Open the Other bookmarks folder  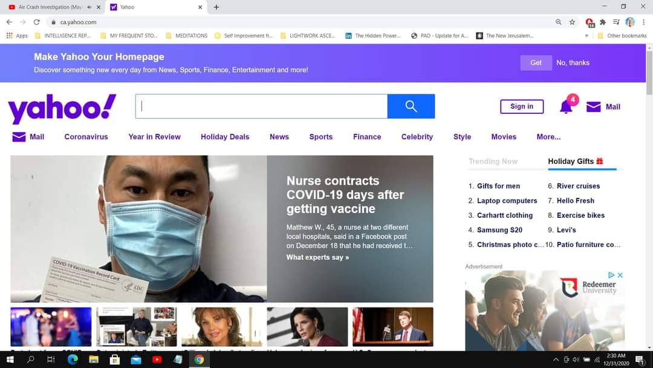point(622,36)
